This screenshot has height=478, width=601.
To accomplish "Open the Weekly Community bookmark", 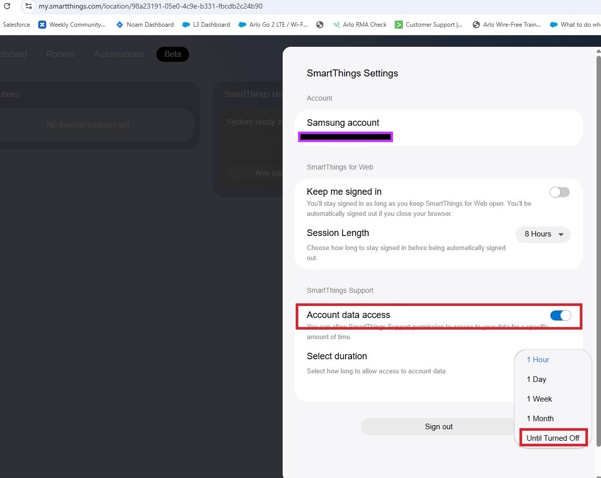I will click(72, 25).
